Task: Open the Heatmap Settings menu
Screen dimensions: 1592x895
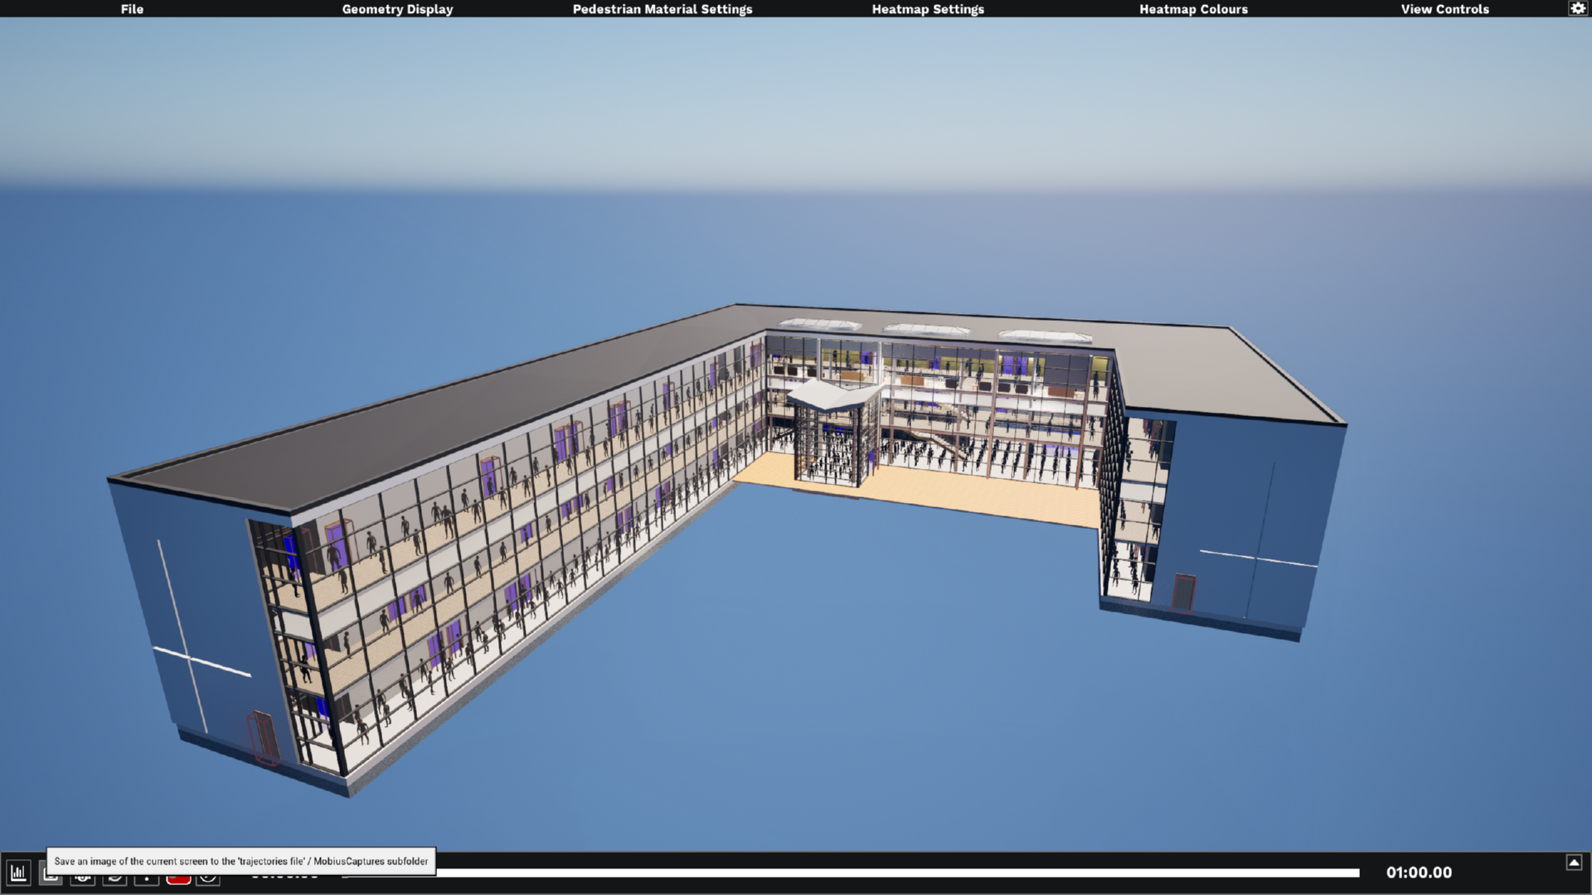Action: tap(928, 9)
